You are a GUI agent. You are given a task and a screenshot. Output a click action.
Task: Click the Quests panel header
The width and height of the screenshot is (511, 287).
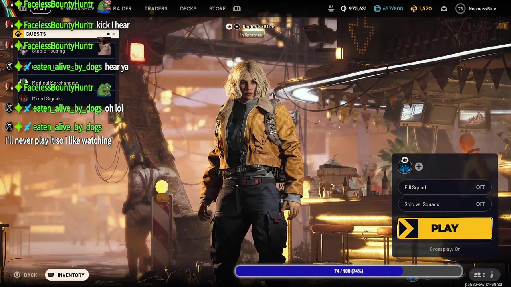pos(66,34)
